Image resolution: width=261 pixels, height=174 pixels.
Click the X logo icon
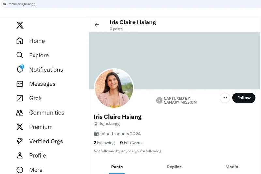pyautogui.click(x=20, y=25)
